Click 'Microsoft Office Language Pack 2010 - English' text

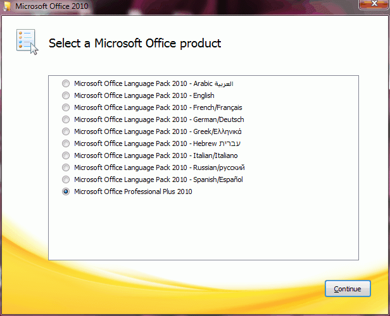144,95
